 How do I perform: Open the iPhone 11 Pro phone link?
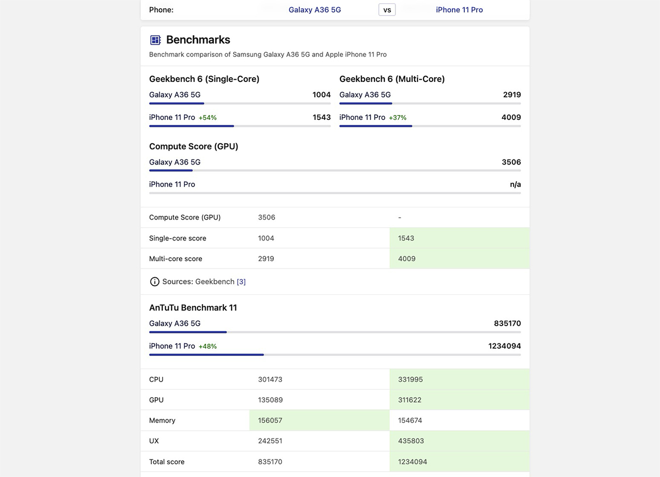(x=459, y=10)
